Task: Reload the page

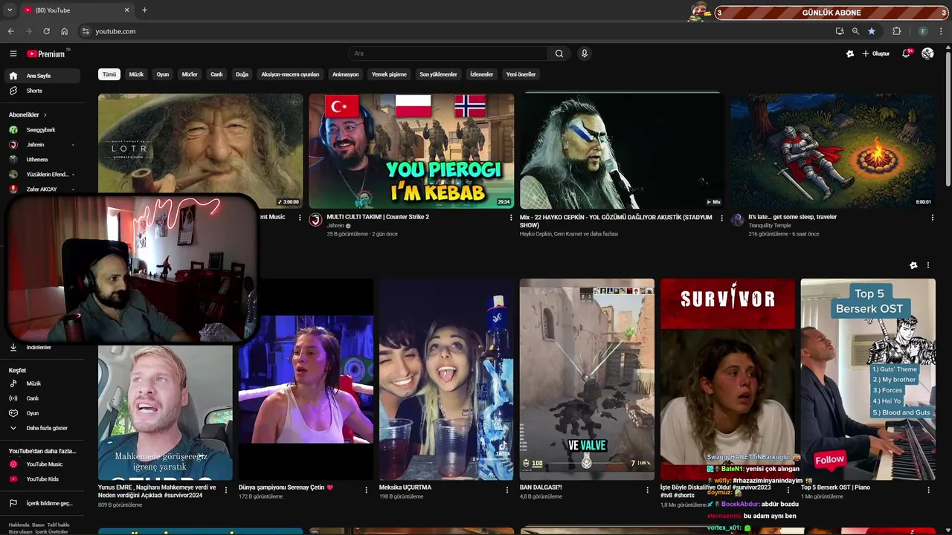Action: tap(46, 31)
